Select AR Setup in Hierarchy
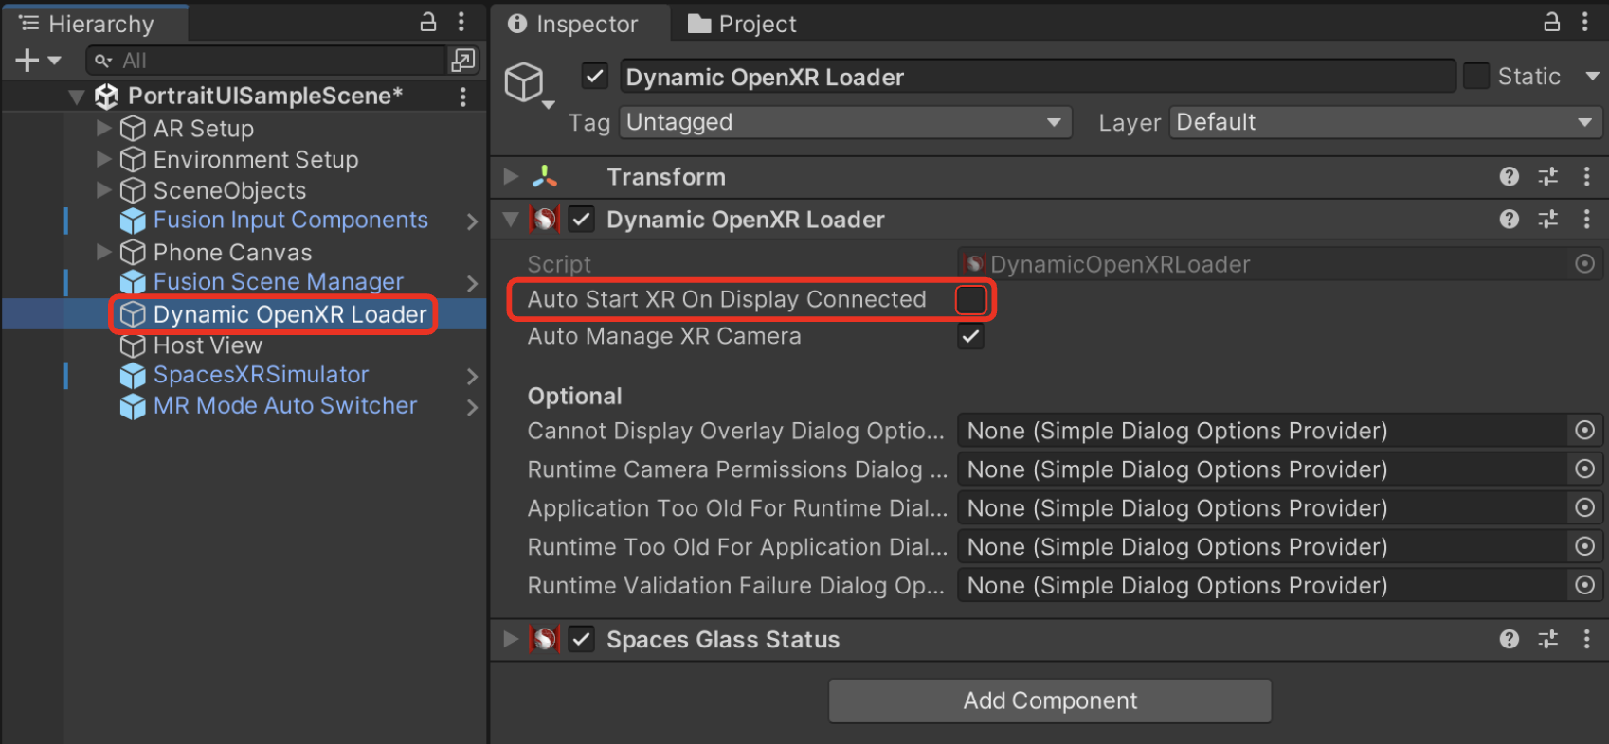This screenshot has width=1609, height=744. tap(203, 128)
